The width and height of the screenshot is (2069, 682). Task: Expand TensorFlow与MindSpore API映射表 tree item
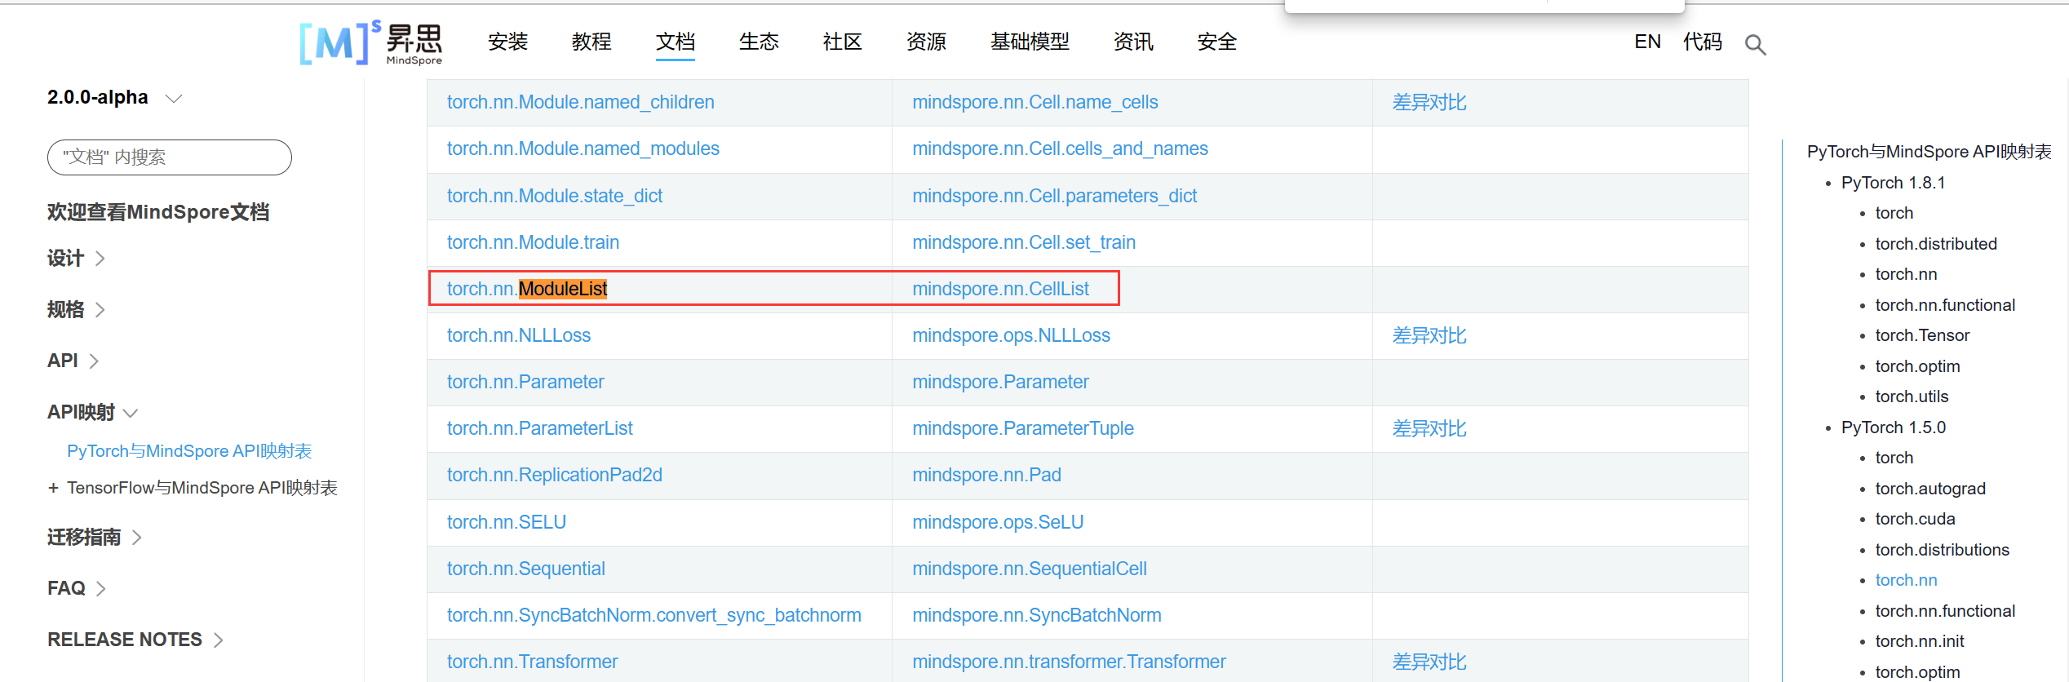coord(53,488)
